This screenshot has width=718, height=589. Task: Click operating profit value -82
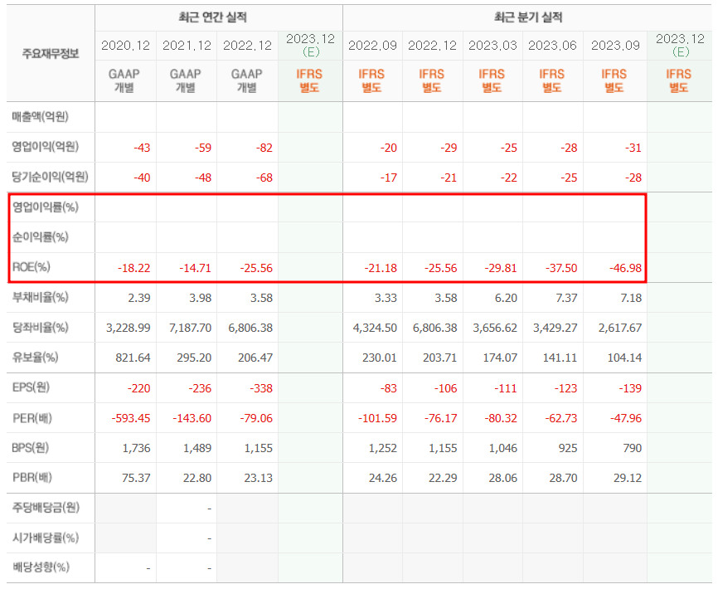click(x=264, y=148)
